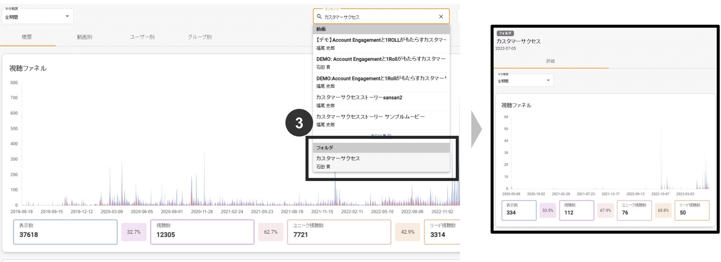The image size is (721, 262).
Task: Click the 視聴数 112 card in folder panel
Action: [x=577, y=210]
